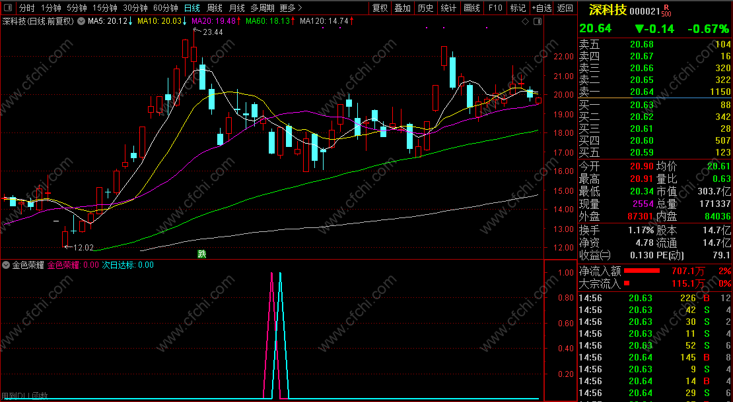Click the 统计 statistics button
Screen dimensions: 733x402
(x=448, y=8)
